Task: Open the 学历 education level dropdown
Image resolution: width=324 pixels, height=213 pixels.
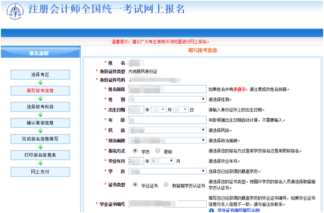Action: tap(168, 171)
